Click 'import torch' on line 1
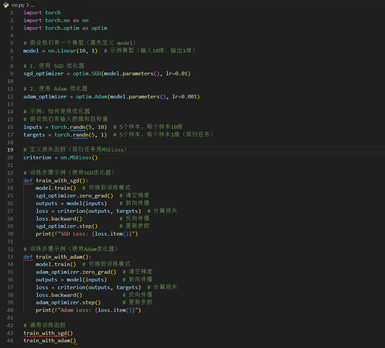385x348 pixels. click(x=42, y=13)
